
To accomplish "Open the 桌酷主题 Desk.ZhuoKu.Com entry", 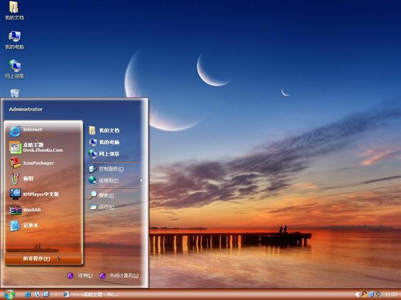I will coord(42,147).
